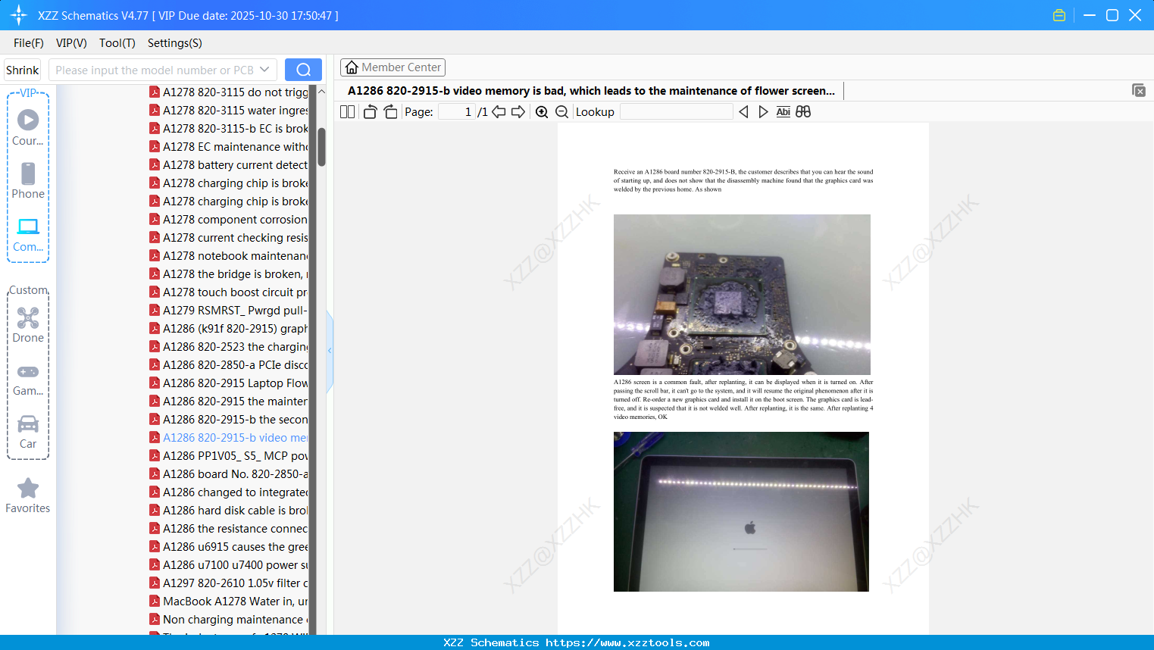Click the file list scroll-up arrow

pos(321,92)
